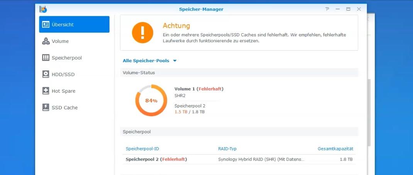Open the Volume section
Screen dimensions: 413x175
74,41
